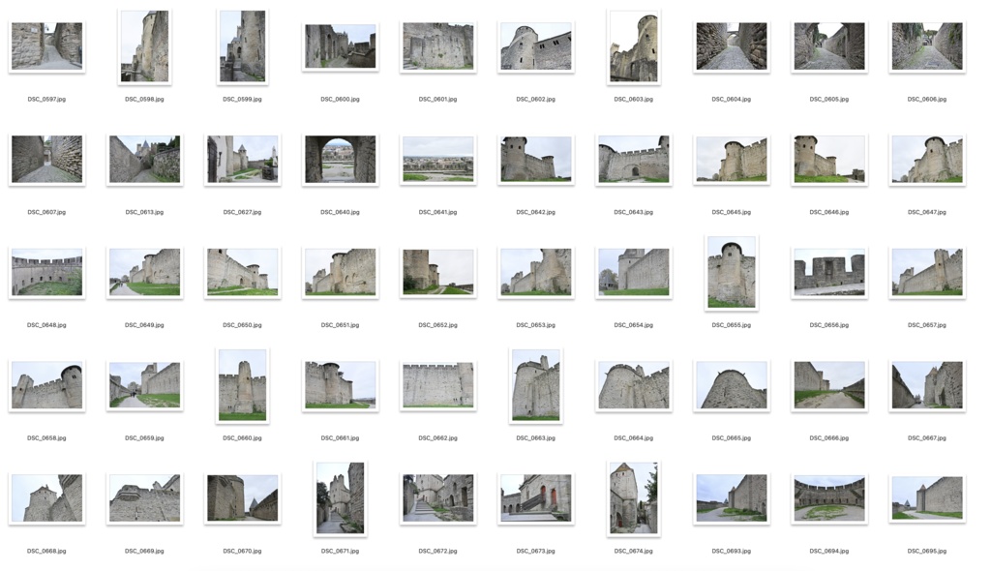
Task: Select the DSC_0654.jpg thumbnail
Action: (x=633, y=273)
